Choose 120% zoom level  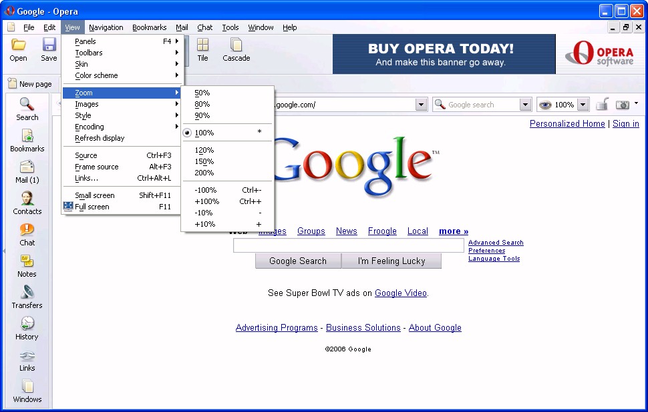(x=227, y=150)
